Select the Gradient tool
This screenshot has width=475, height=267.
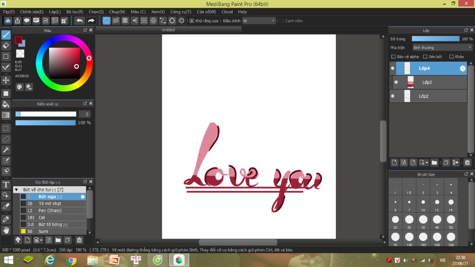(x=6, y=115)
